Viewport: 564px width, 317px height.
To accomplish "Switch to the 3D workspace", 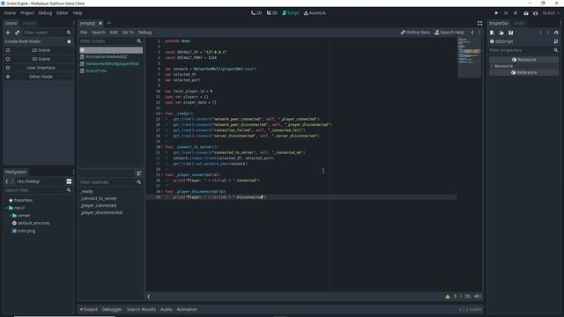I will [272, 13].
